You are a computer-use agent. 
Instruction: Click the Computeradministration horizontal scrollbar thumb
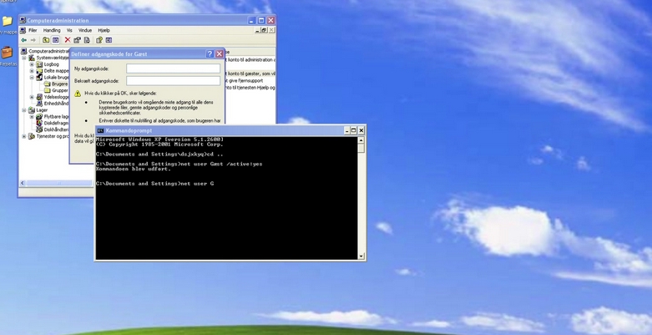click(x=59, y=183)
